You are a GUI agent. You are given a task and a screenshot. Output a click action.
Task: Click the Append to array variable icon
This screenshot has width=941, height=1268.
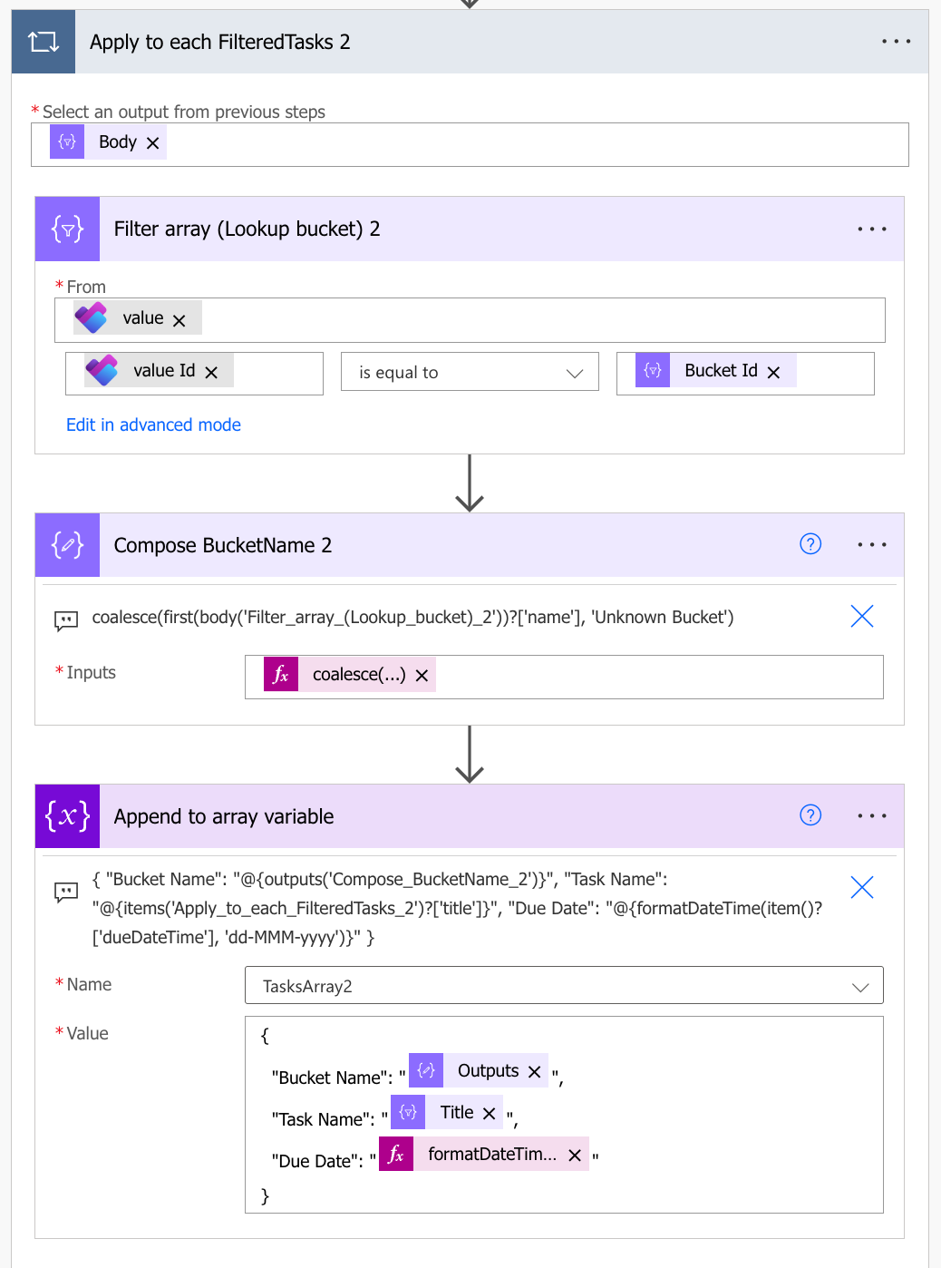68,816
